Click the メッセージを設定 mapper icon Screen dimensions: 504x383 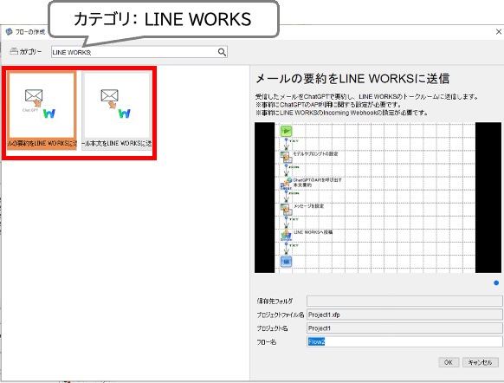point(286,210)
